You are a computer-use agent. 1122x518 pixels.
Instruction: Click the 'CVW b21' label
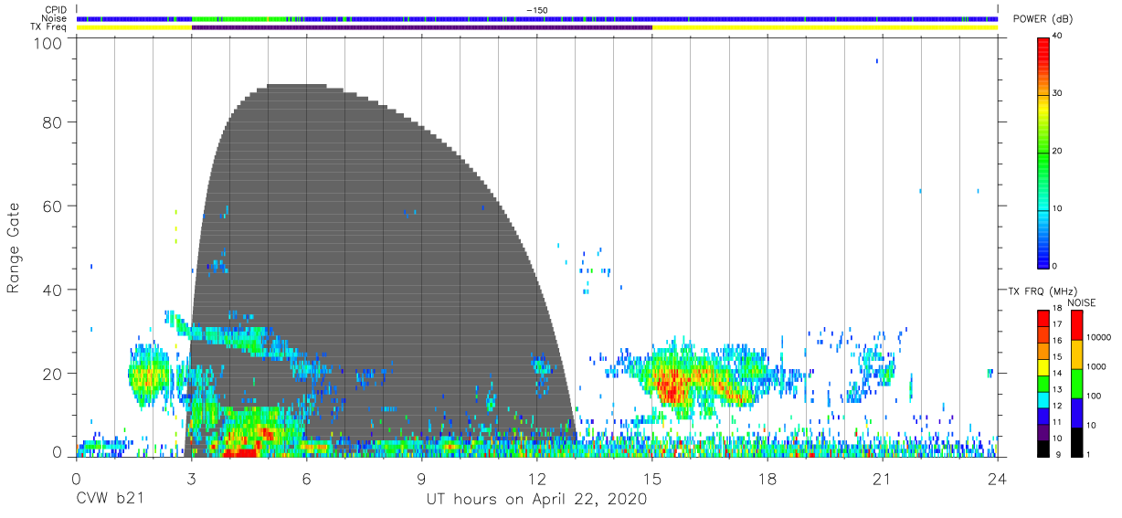pos(110,500)
